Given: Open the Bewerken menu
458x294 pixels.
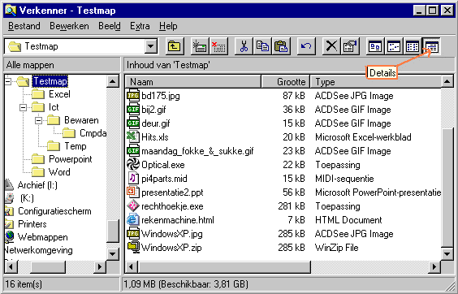Looking at the screenshot, I should pos(69,26).
